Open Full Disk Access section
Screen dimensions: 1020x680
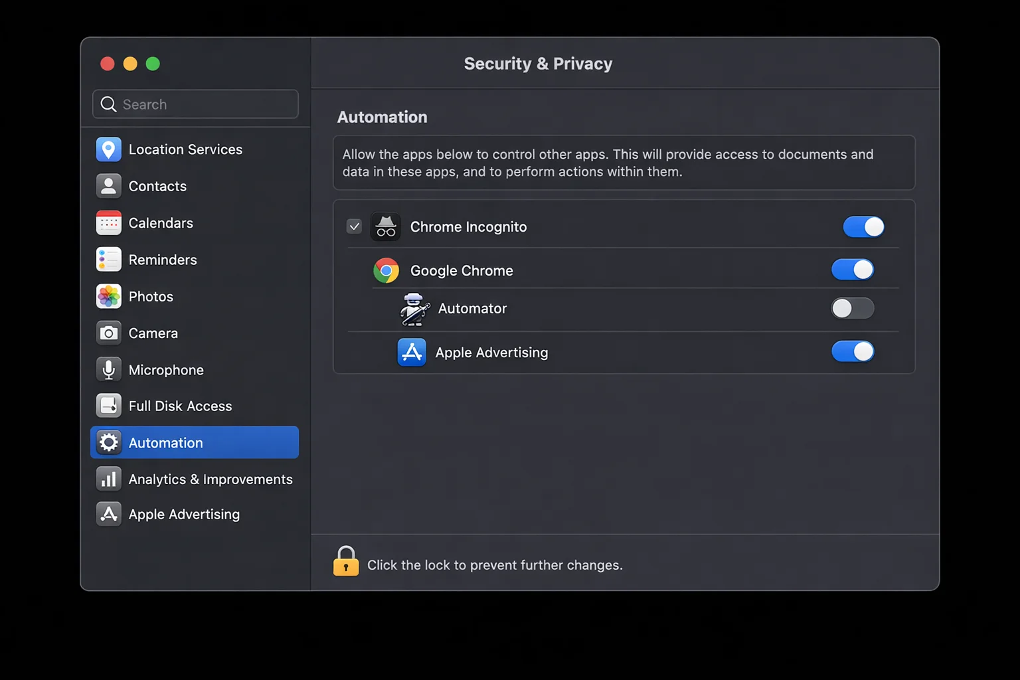coord(195,406)
